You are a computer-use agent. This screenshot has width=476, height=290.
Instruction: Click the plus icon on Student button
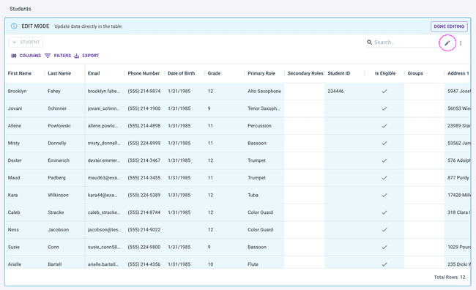[x=14, y=42]
